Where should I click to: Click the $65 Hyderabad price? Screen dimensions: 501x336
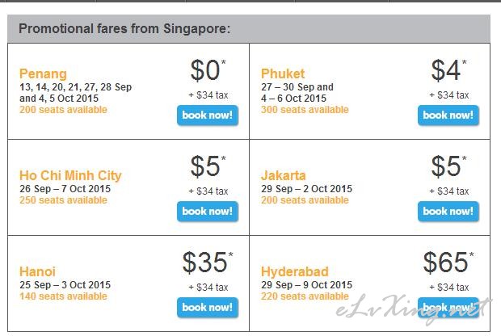(448, 262)
